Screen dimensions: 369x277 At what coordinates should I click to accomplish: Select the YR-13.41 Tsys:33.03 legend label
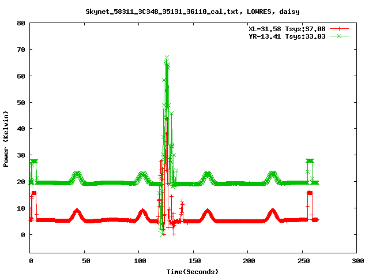tap(287, 36)
